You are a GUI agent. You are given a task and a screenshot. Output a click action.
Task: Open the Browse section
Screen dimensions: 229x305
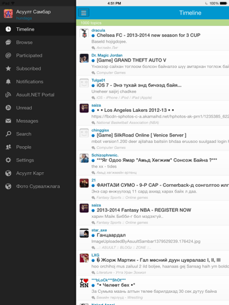(38, 43)
